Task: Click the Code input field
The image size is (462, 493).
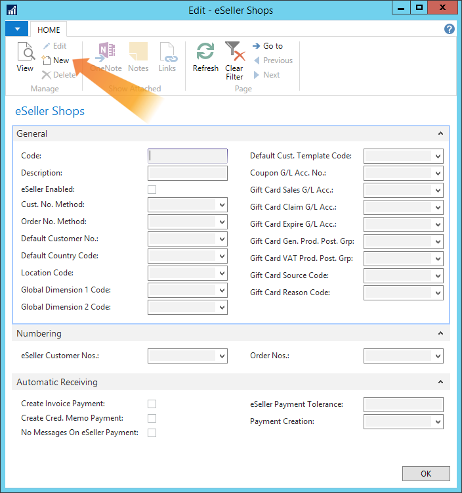Action: (188, 156)
